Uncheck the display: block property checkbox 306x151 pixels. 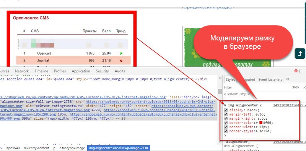click(x=226, y=110)
